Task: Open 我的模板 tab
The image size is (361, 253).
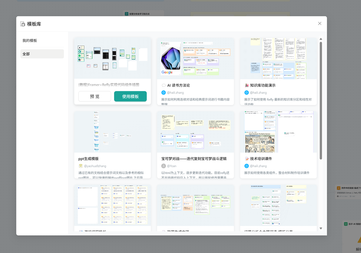Action: (x=30, y=41)
